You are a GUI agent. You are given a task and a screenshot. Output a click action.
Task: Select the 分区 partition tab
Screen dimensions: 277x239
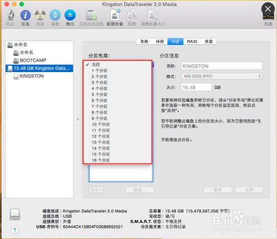[x=175, y=42]
